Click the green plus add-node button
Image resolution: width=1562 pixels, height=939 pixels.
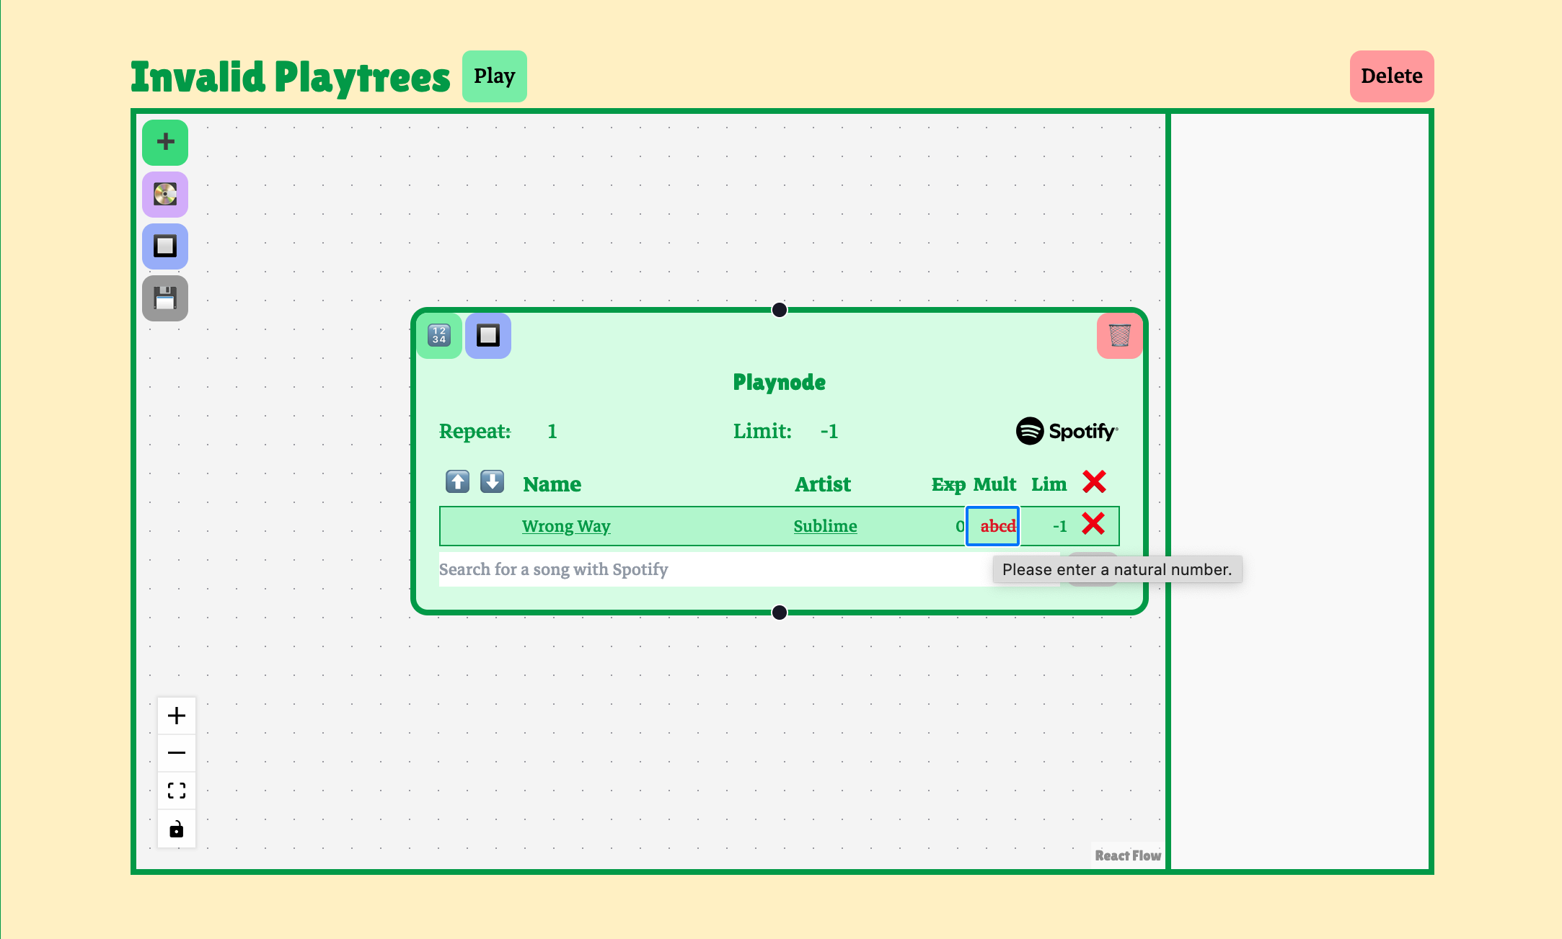click(165, 142)
